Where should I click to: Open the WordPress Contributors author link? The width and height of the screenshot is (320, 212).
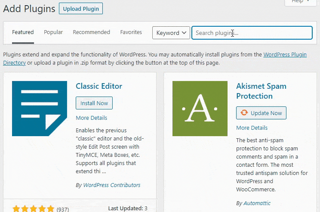[112, 185]
